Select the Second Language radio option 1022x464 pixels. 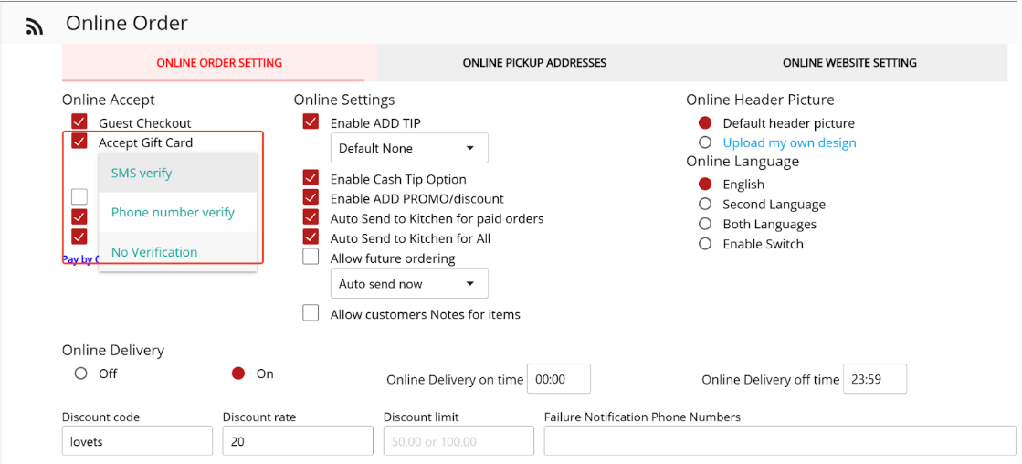point(704,204)
